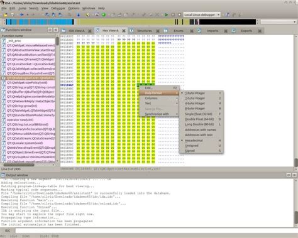This screenshot has width=298, height=238.
Task: Close the Functions window panel
Action: (x=55, y=30)
